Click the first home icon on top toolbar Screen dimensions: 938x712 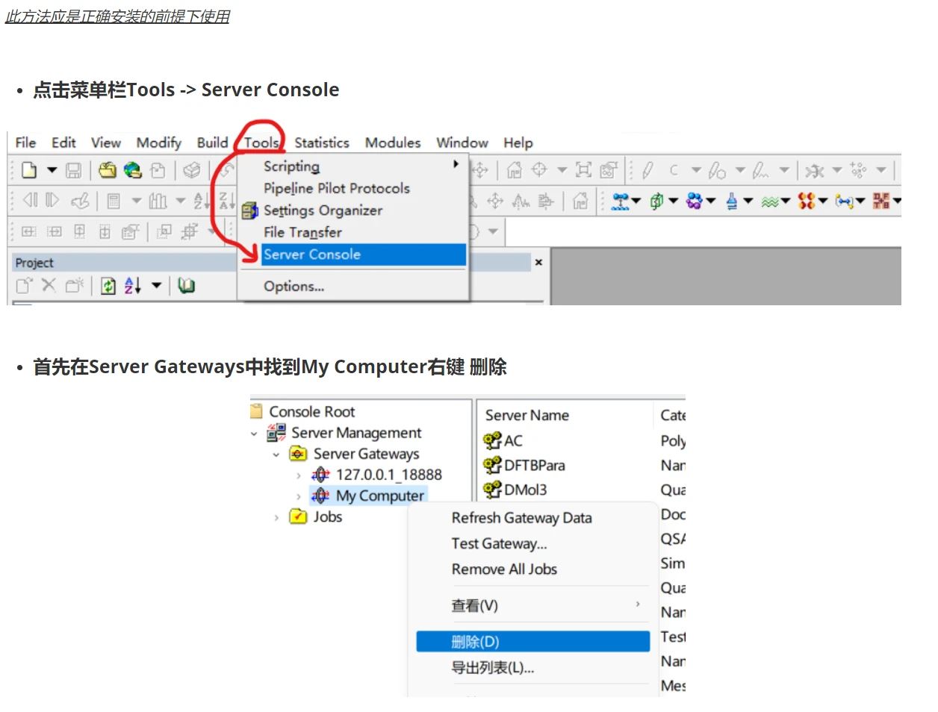514,170
